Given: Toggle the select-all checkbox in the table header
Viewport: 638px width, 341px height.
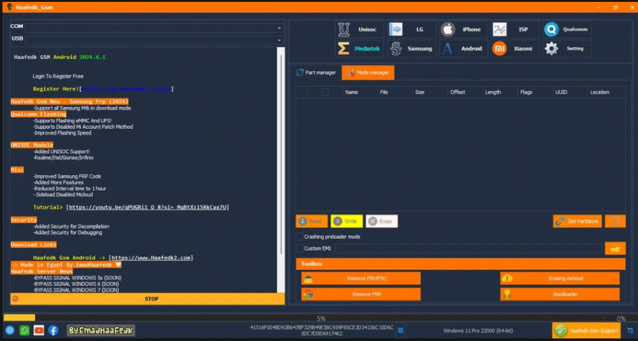Looking at the screenshot, I should (x=325, y=92).
